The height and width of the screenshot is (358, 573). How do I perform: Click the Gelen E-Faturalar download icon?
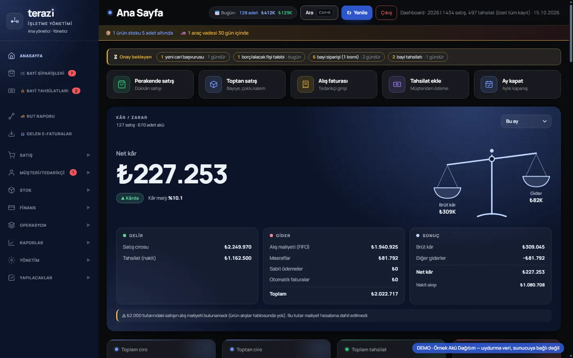coord(11,134)
